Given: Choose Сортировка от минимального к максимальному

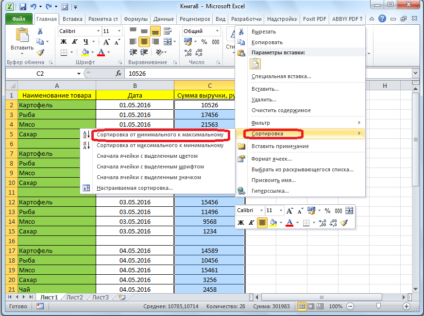Looking at the screenshot, I should pyautogui.click(x=160, y=134).
